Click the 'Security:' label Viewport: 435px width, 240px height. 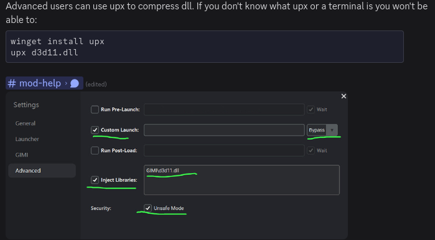pyautogui.click(x=101, y=208)
